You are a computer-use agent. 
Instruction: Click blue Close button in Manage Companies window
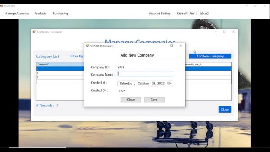(225, 109)
